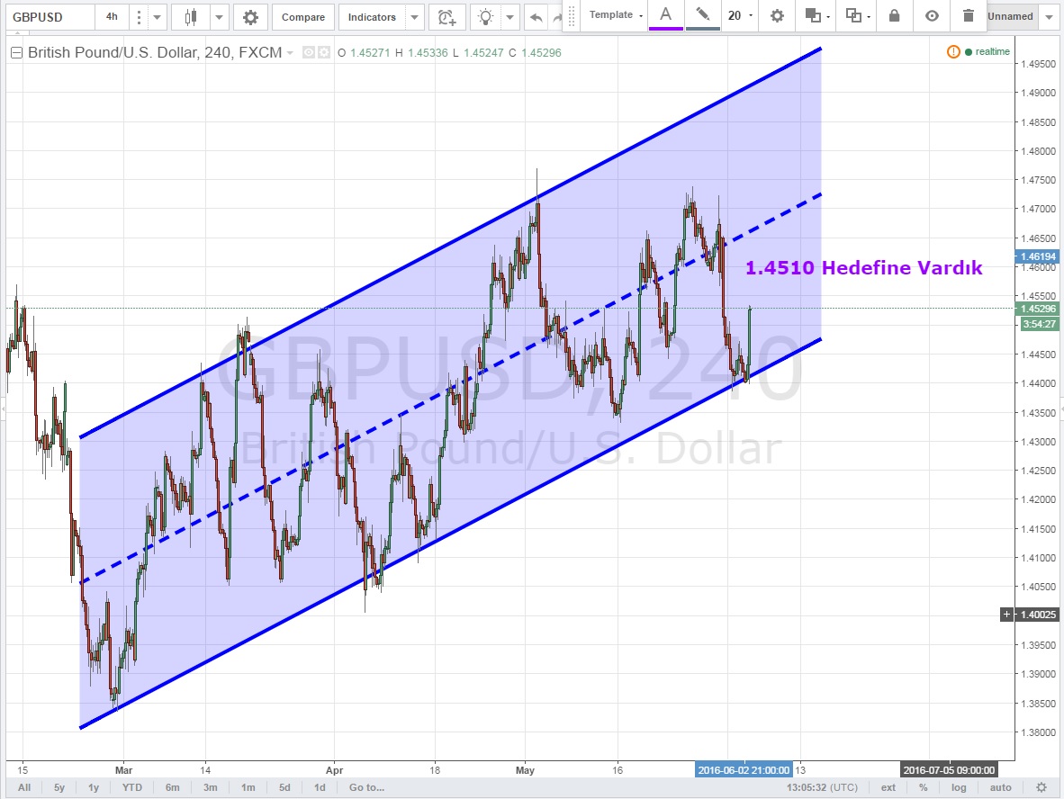Screen dimensions: 1064x799
Task: Lock the selected drawing
Action: coord(894,15)
